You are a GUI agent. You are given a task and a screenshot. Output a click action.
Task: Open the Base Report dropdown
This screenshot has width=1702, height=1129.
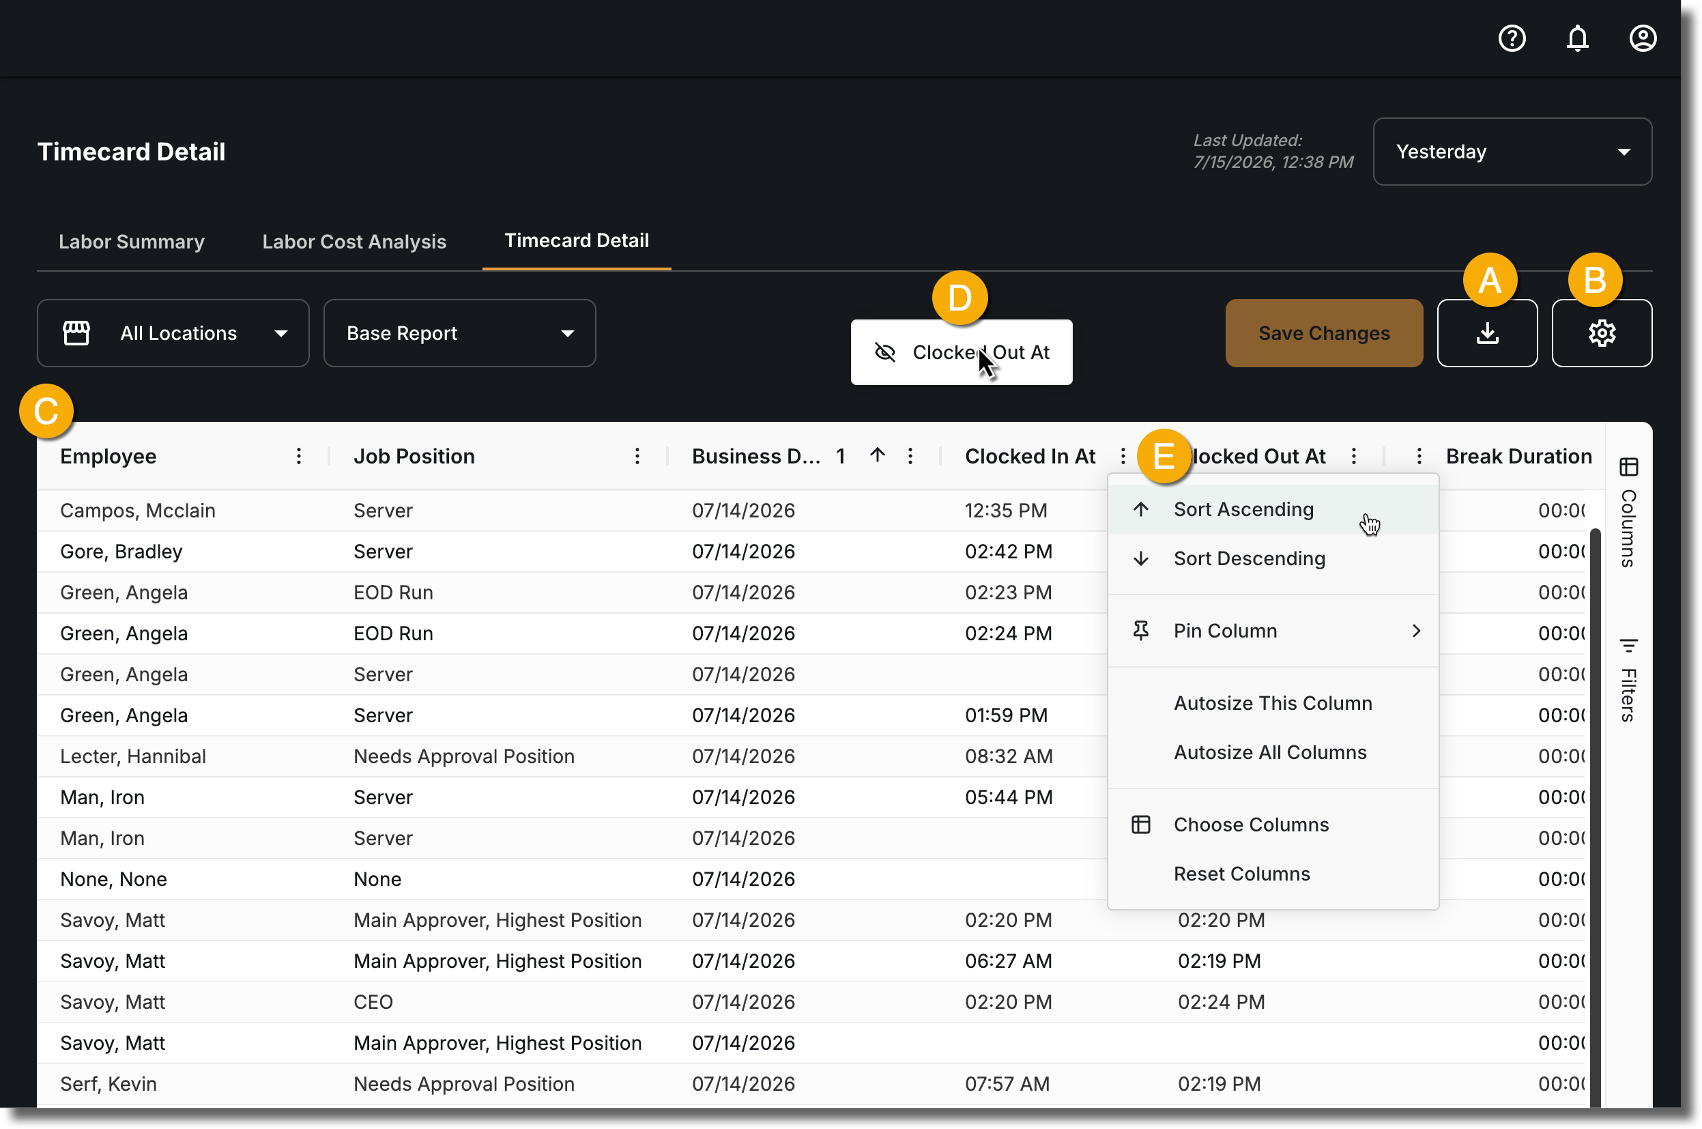pyautogui.click(x=459, y=332)
